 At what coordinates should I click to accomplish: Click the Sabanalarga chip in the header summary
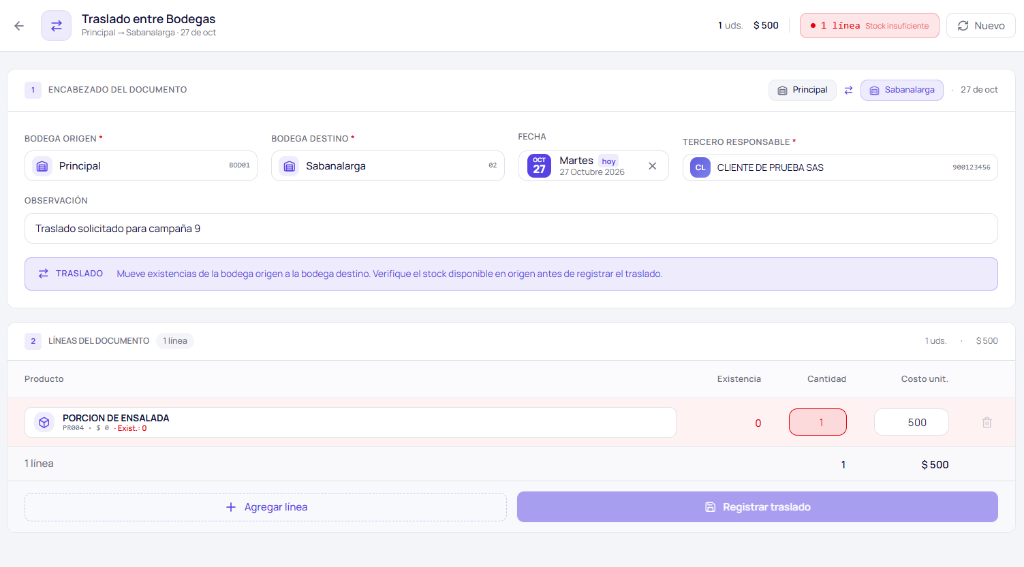[x=902, y=90]
